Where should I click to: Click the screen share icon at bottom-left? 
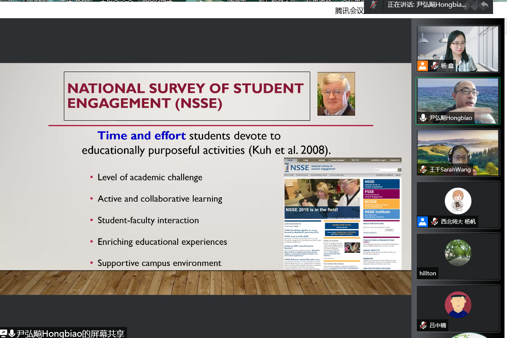4,333
